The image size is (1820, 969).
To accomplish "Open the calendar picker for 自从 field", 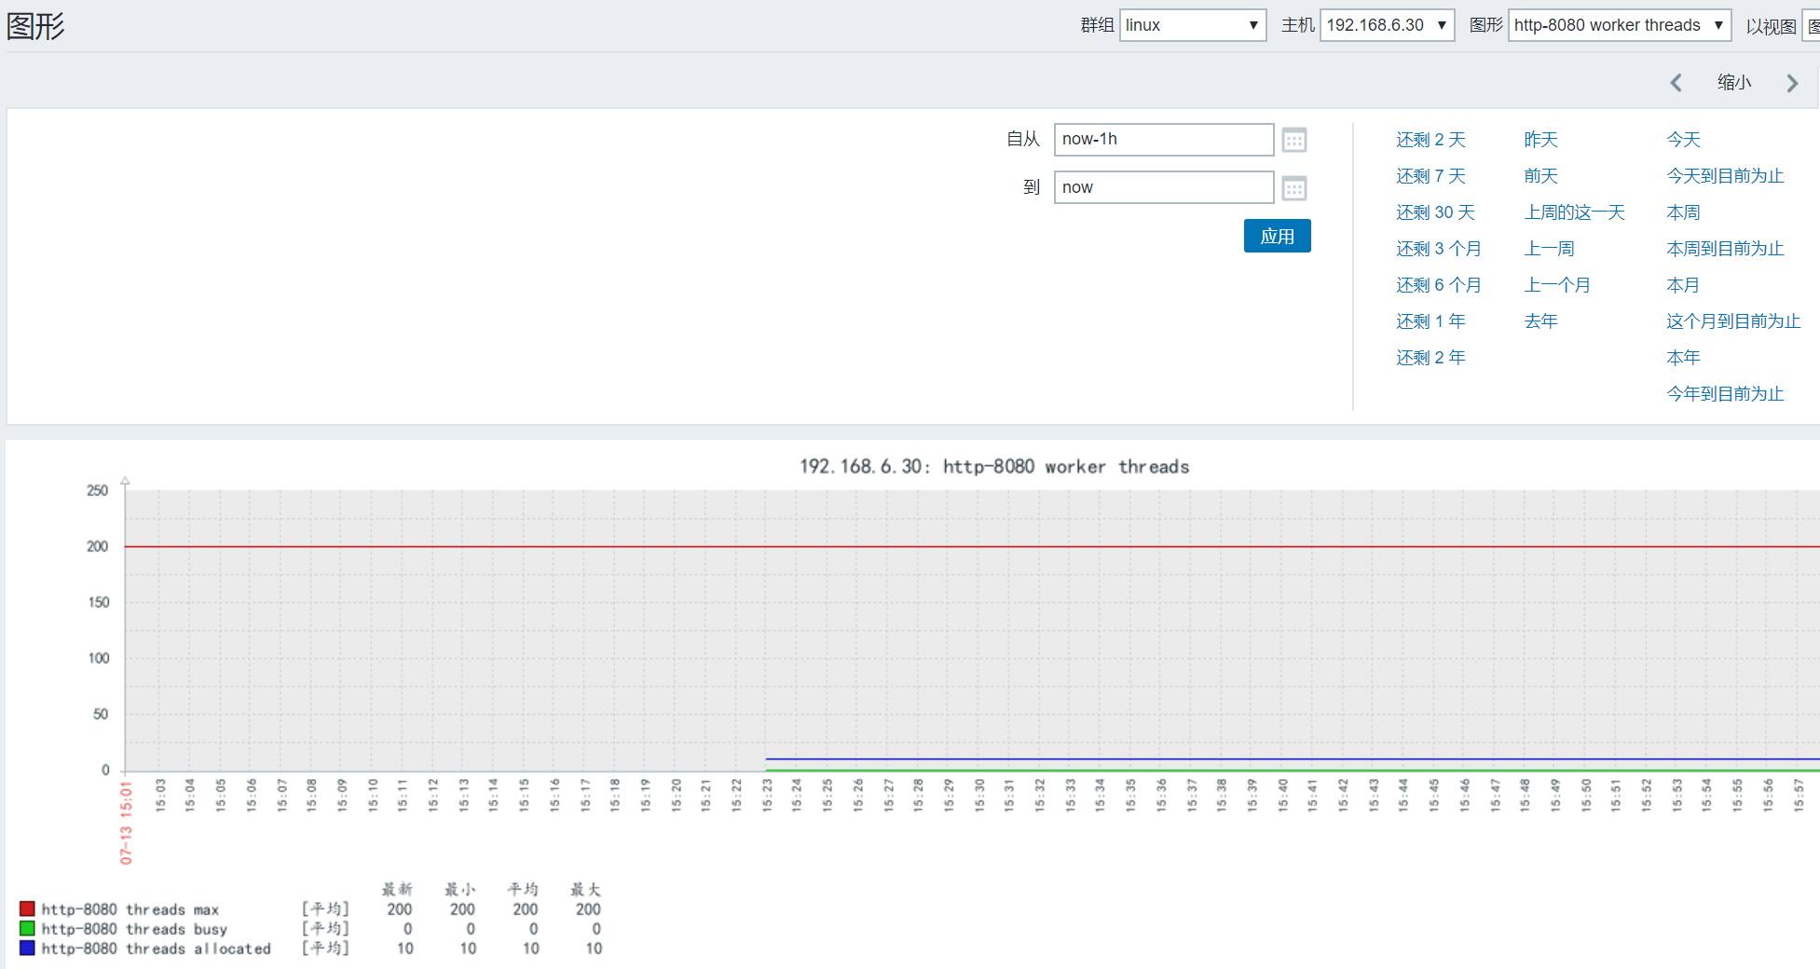I will pos(1294,140).
